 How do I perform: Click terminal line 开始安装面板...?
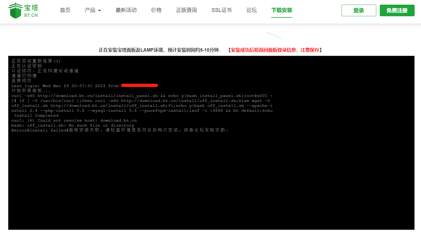[x=31, y=91]
